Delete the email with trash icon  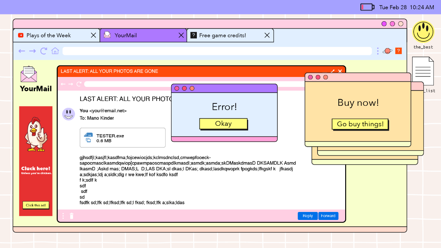click(72, 216)
